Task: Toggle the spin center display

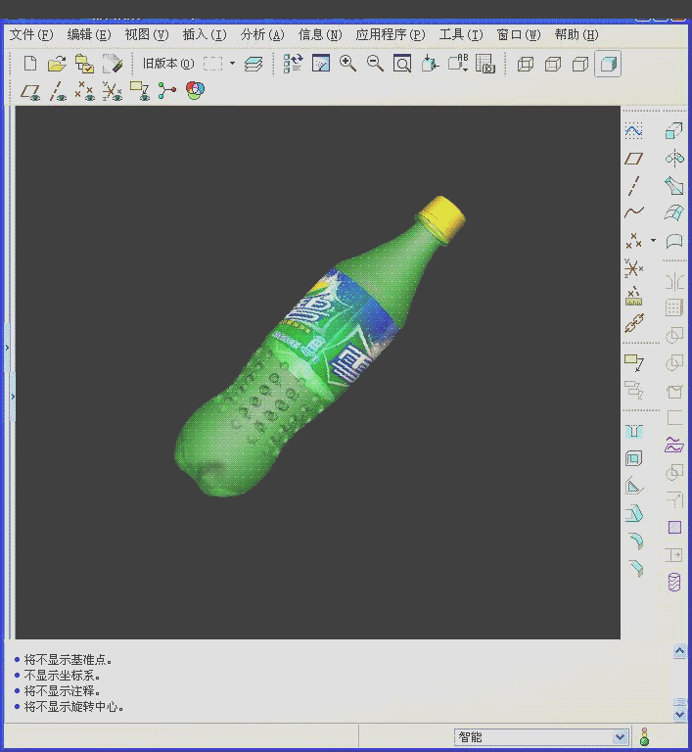Action: coord(167,91)
